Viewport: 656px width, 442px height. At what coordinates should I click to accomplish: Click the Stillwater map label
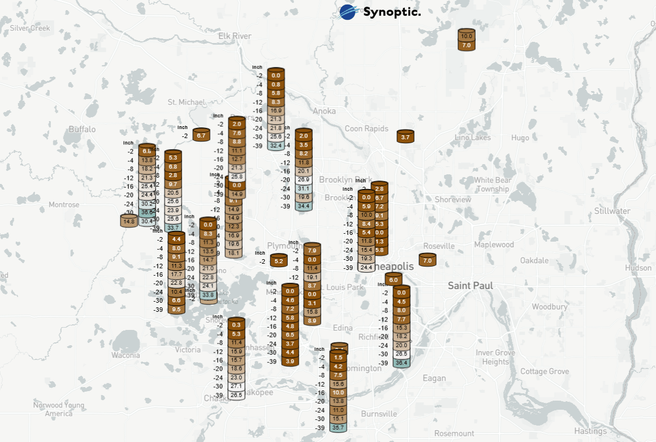[x=612, y=211]
